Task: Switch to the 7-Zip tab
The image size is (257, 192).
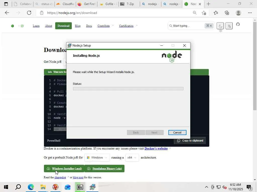Action: (x=129, y=4)
